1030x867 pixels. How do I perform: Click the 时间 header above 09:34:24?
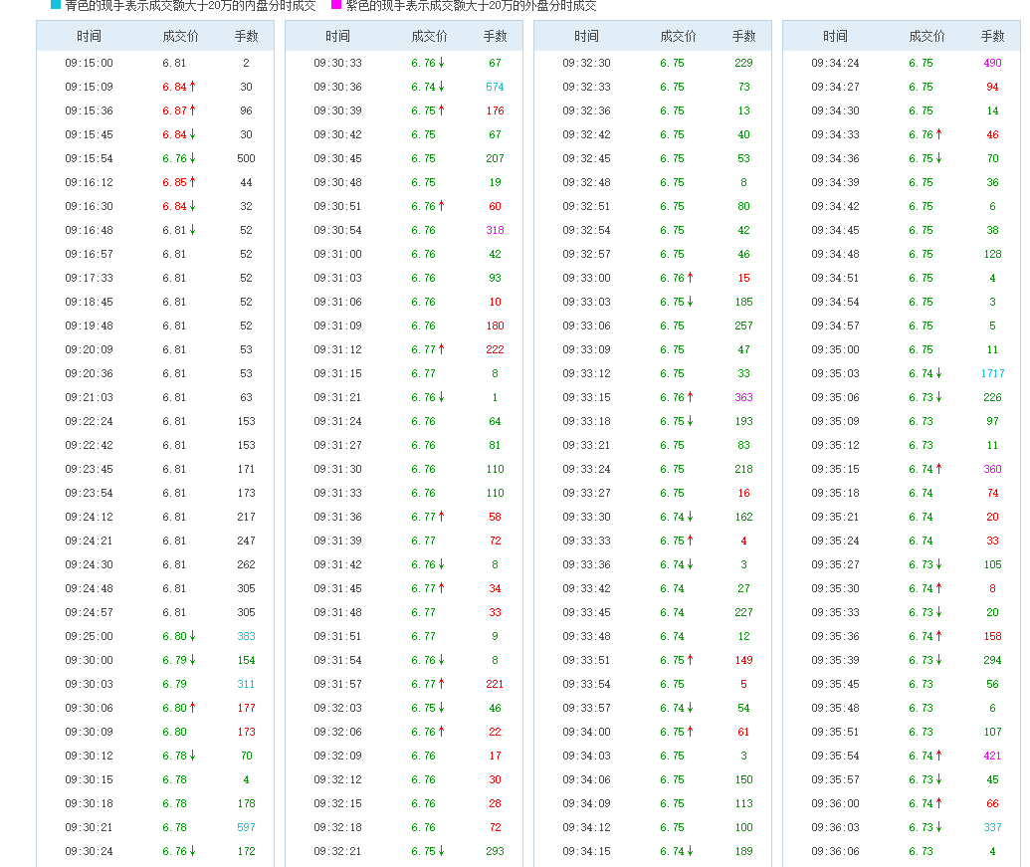click(x=835, y=36)
